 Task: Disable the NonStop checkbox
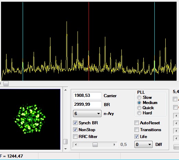(x=75, y=130)
